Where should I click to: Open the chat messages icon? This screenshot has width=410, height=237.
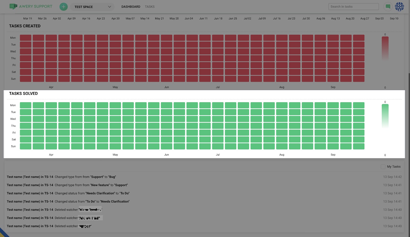pos(388,7)
